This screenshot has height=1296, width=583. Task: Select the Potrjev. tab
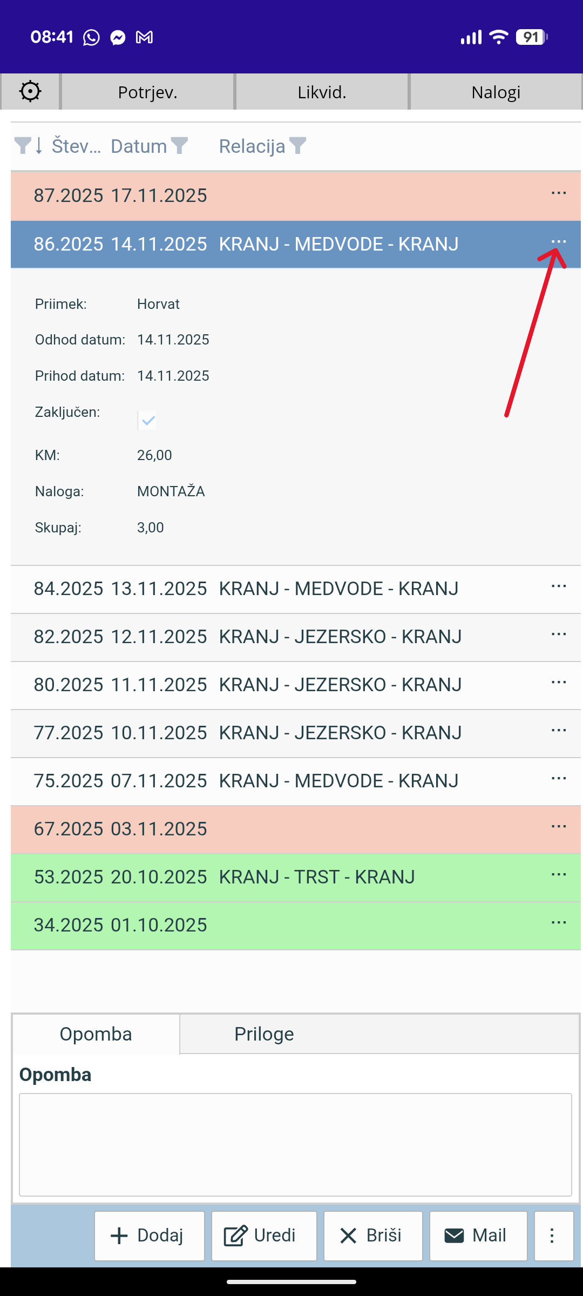click(x=147, y=92)
